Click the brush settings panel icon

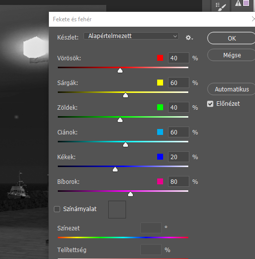(x=221, y=6)
